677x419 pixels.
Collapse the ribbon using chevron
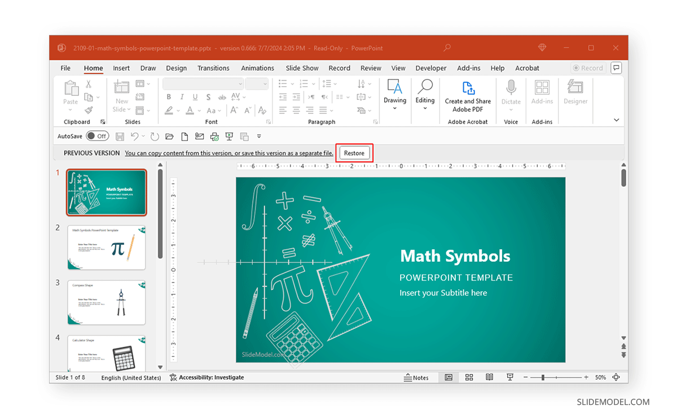pos(616,120)
